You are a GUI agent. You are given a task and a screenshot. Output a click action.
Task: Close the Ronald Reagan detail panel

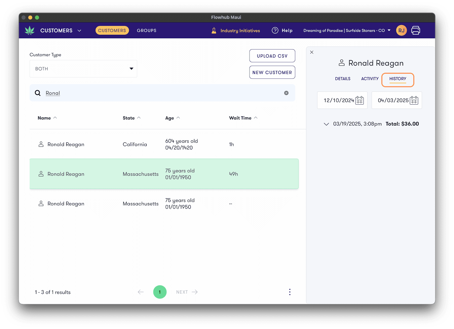tap(312, 52)
